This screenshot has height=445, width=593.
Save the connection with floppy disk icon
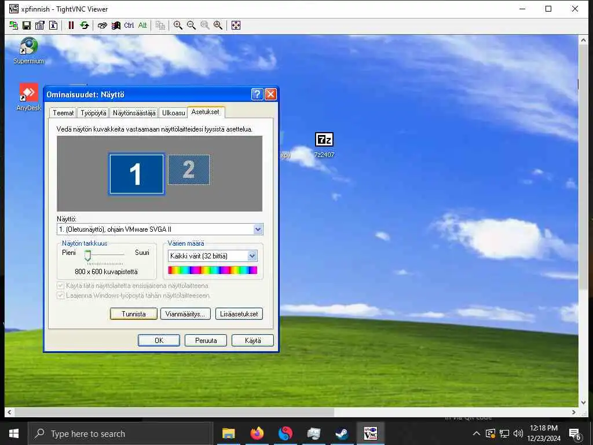27,25
